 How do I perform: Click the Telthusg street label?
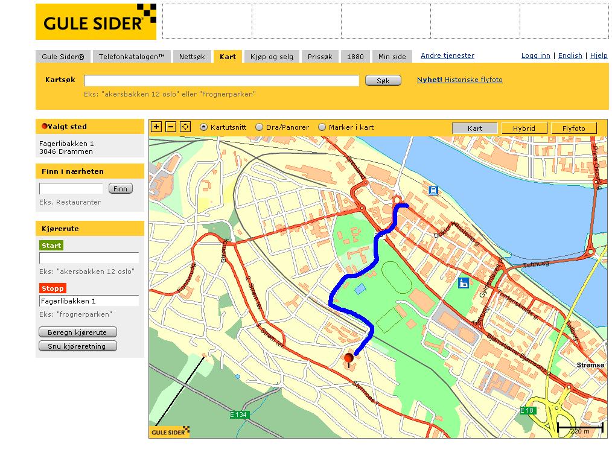(x=535, y=264)
